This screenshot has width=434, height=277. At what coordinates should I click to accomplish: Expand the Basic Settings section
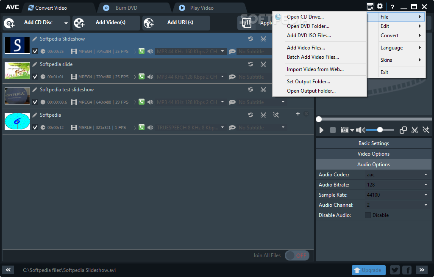click(x=374, y=143)
